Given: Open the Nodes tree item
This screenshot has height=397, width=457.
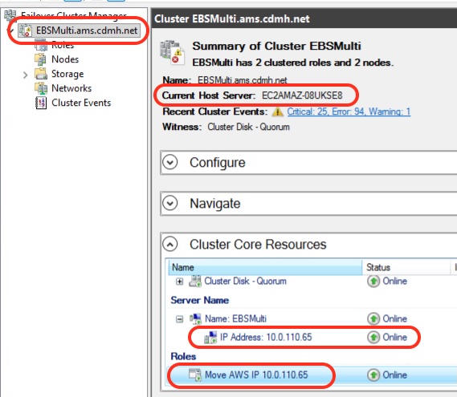Looking at the screenshot, I should [65, 59].
